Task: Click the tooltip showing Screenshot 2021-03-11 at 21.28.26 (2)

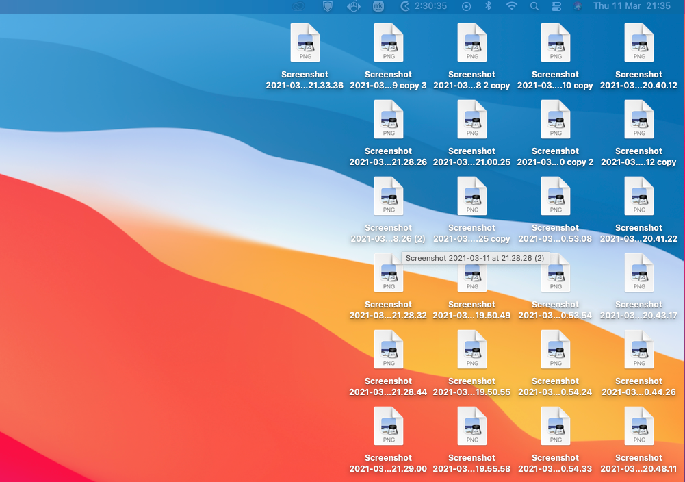Action: [x=474, y=258]
